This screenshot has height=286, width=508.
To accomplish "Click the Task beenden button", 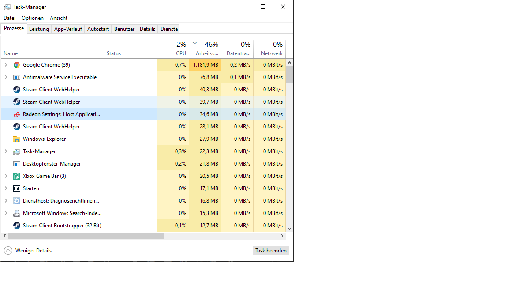I will click(x=271, y=251).
